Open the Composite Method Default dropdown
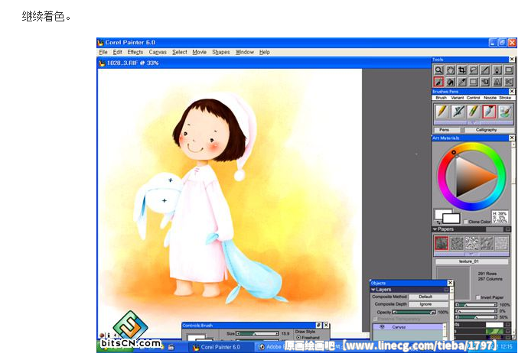528x360 pixels. (x=428, y=297)
